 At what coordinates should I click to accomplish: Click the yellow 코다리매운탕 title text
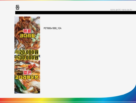click(x=27, y=77)
